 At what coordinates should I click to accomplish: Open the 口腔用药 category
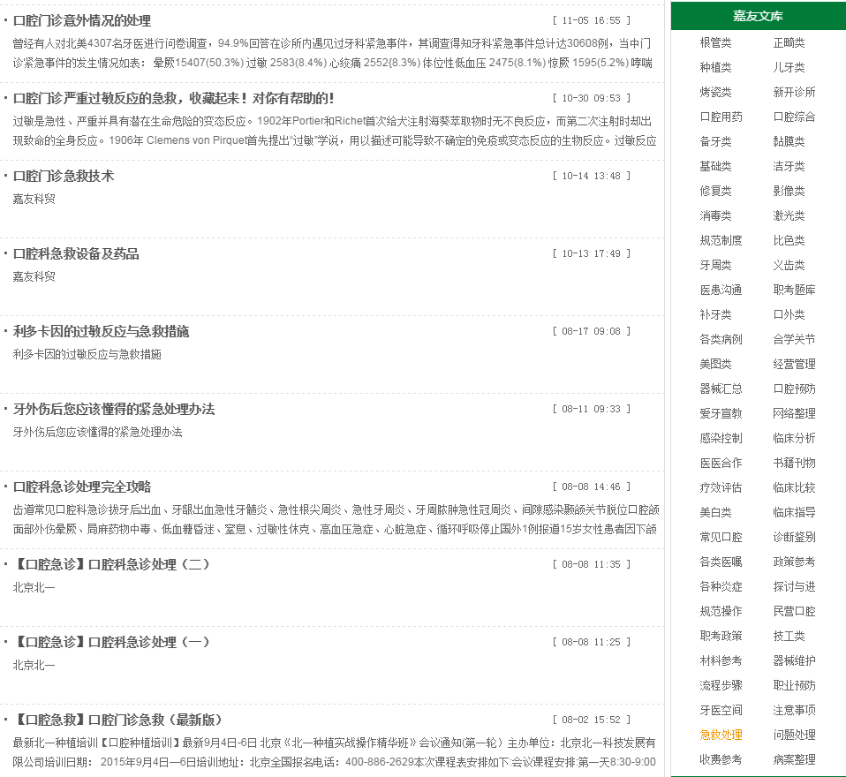point(721,117)
